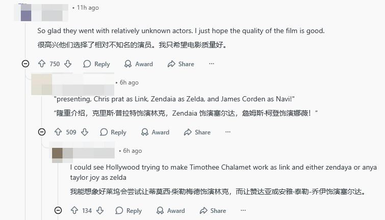Image resolution: width=385 pixels, height=220 pixels.
Task: Upvote the comment with 750 points
Action: 42,64
